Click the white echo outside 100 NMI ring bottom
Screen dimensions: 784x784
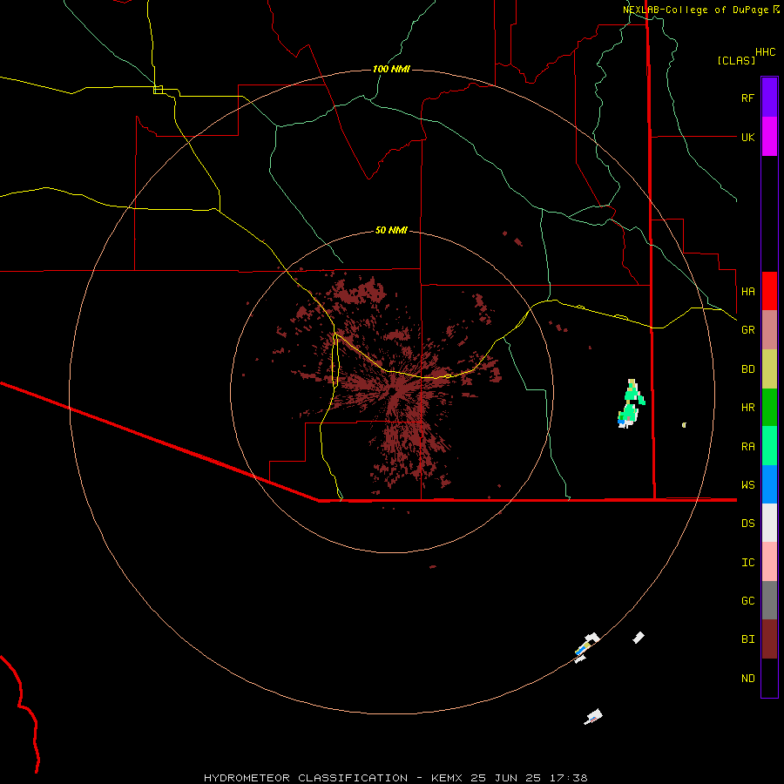pos(593,717)
